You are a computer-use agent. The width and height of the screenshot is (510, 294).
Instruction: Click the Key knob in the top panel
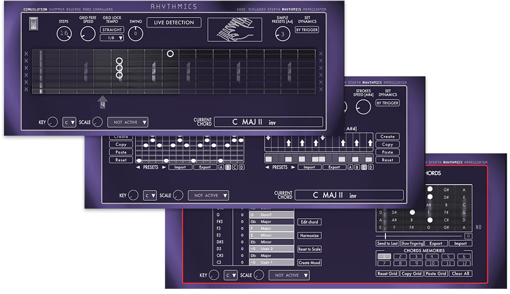53,122
